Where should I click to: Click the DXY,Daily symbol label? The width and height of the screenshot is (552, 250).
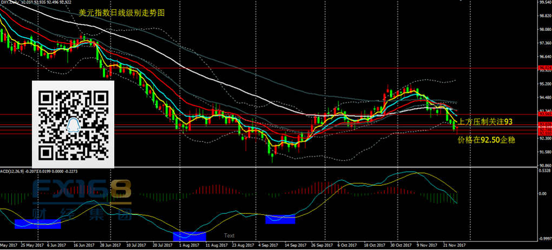point(10,3)
